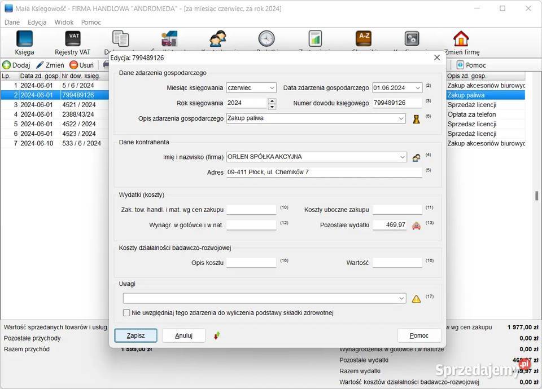Click the Dodaj green plus button
Image resolution: width=542 pixels, height=389 pixels.
tap(16, 65)
